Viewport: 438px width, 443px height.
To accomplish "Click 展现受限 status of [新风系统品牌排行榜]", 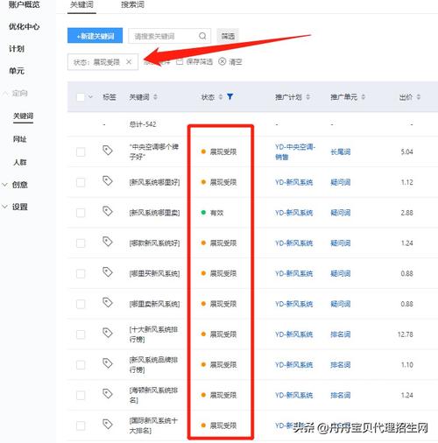I will [x=223, y=365].
